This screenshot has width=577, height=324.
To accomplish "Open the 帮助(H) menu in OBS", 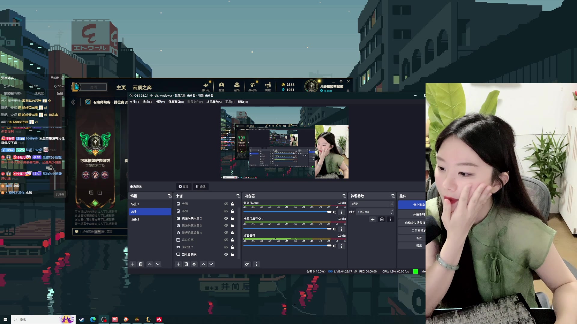I will coord(243,102).
